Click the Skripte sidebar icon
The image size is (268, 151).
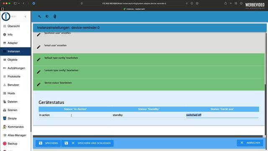[5, 118]
